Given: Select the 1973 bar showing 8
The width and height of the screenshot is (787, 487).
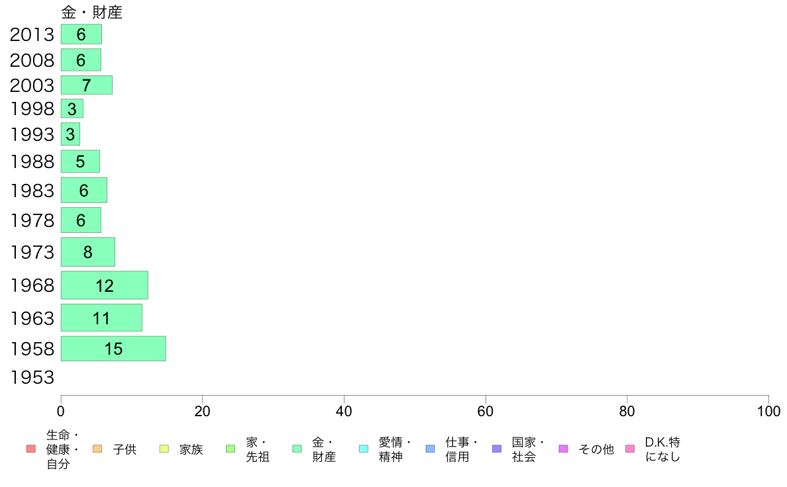Looking at the screenshot, I should 88,252.
